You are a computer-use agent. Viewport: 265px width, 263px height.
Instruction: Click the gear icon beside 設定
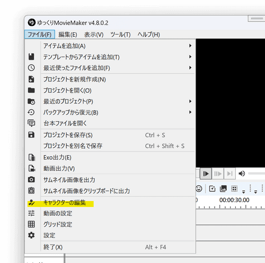(31, 235)
